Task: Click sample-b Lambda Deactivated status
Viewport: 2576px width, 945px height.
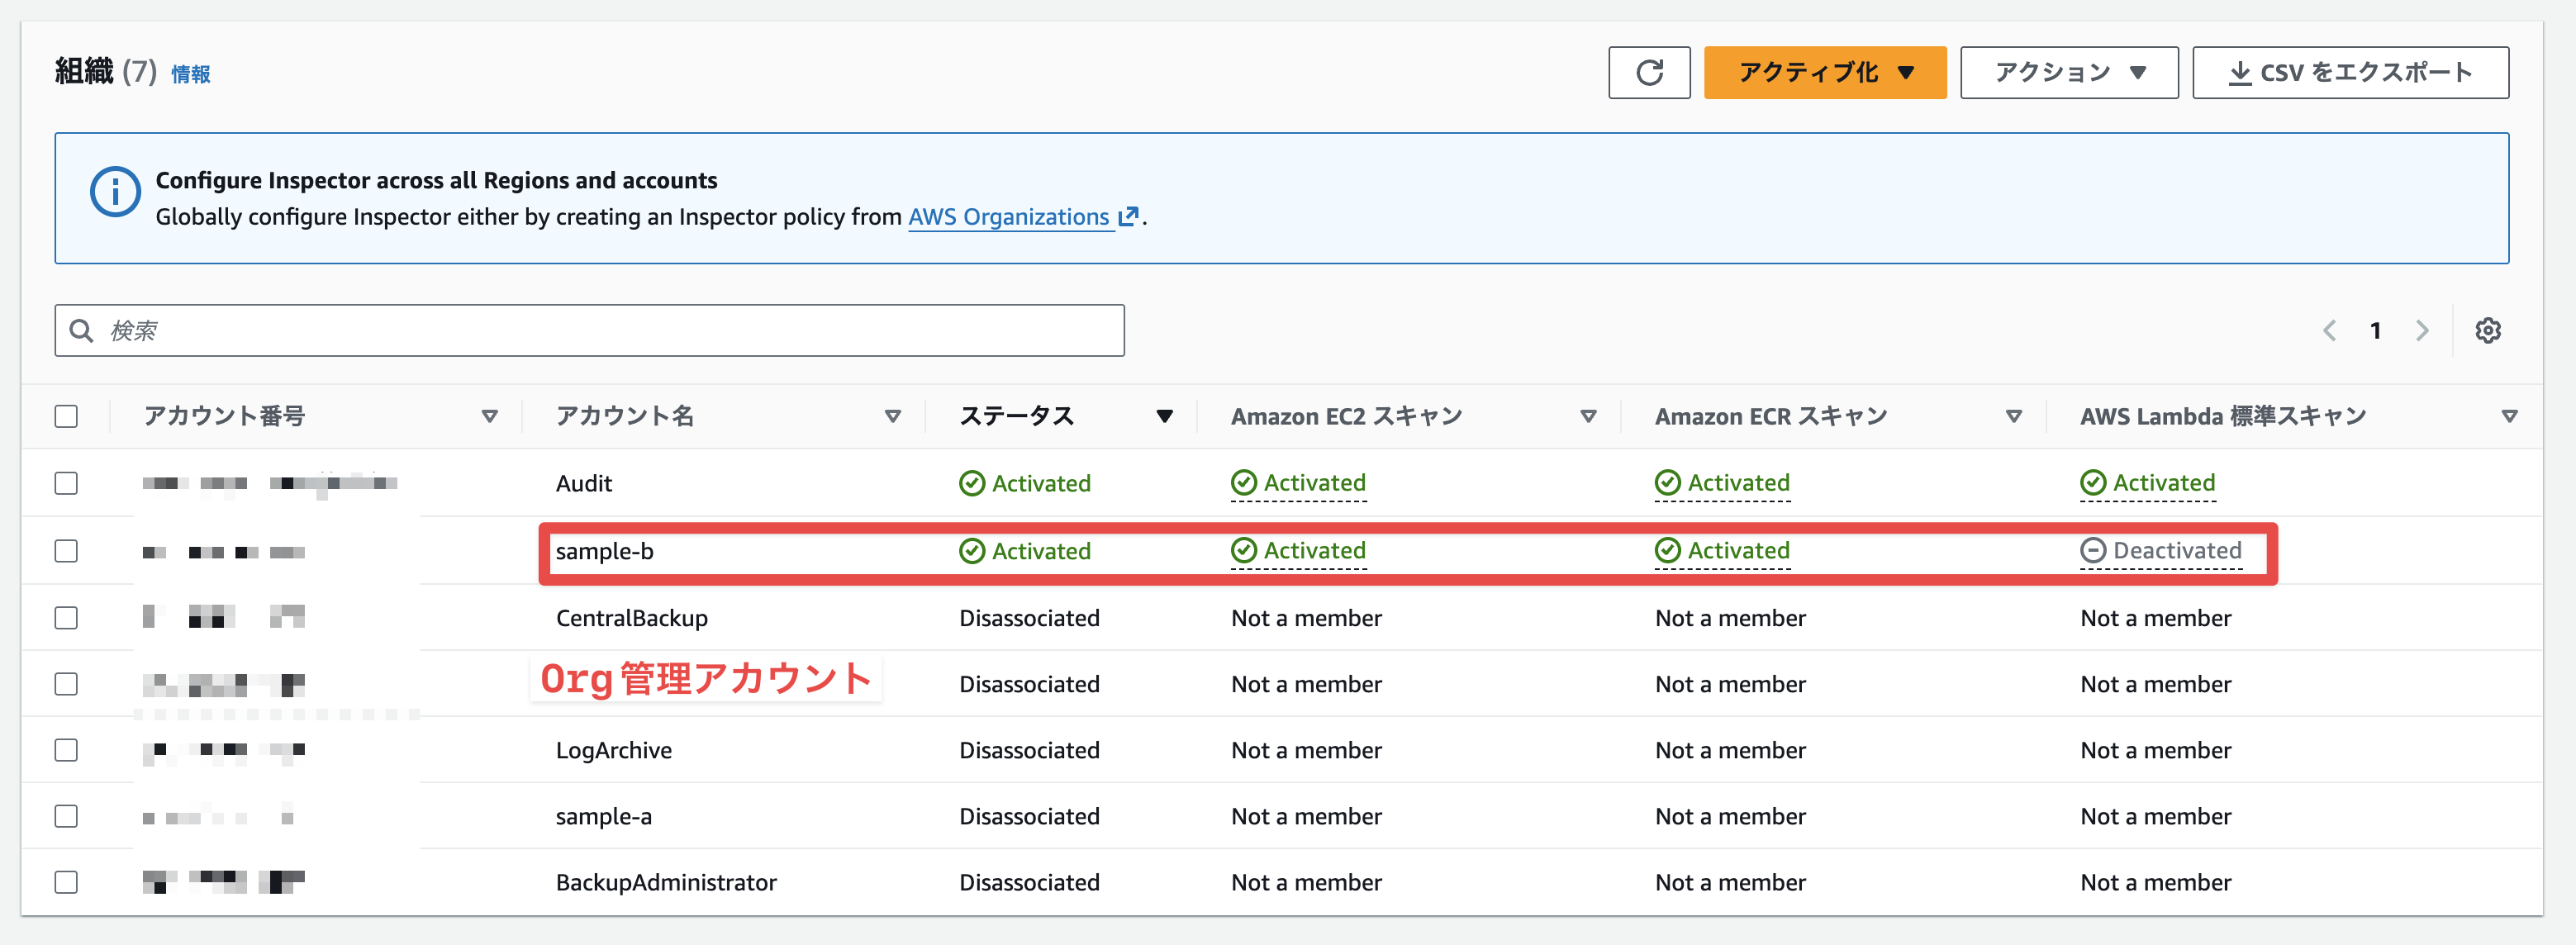Action: coord(2161,551)
